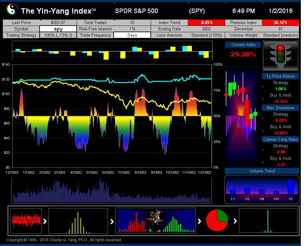Click the Yin-Yang logo icon
Image resolution: width=304 pixels, height=246 pixels.
(12, 9)
